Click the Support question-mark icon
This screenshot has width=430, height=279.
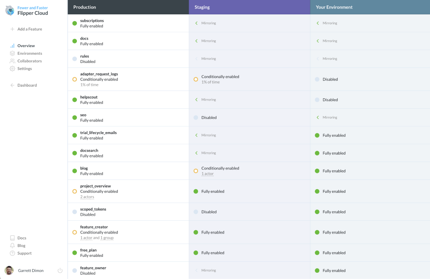12,253
